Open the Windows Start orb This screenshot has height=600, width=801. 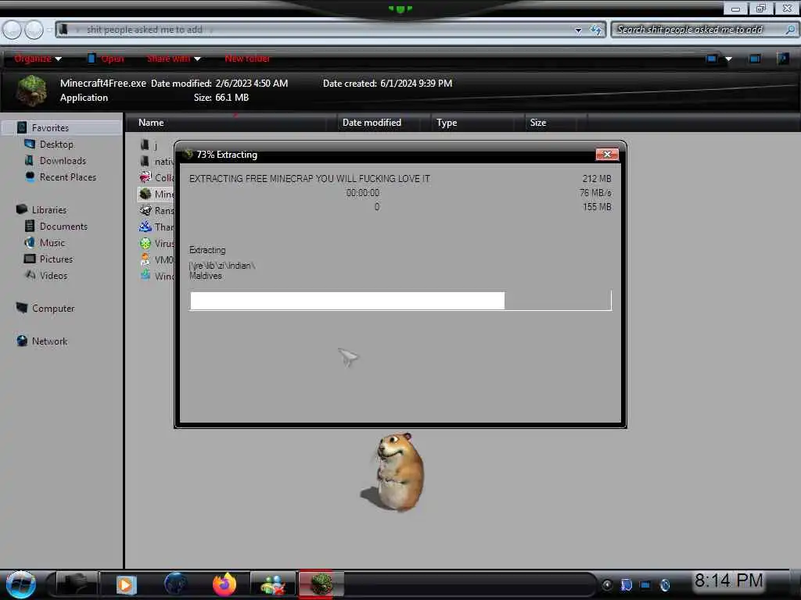click(x=20, y=584)
